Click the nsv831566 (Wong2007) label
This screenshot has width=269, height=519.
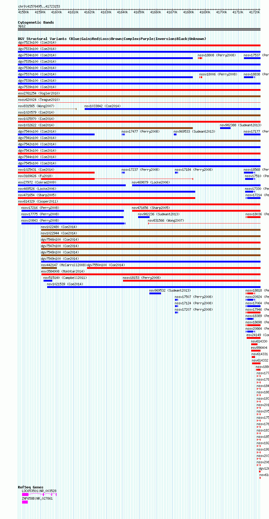tap(166, 220)
